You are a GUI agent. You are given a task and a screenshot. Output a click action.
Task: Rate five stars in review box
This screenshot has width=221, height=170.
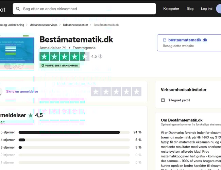pos(137,91)
